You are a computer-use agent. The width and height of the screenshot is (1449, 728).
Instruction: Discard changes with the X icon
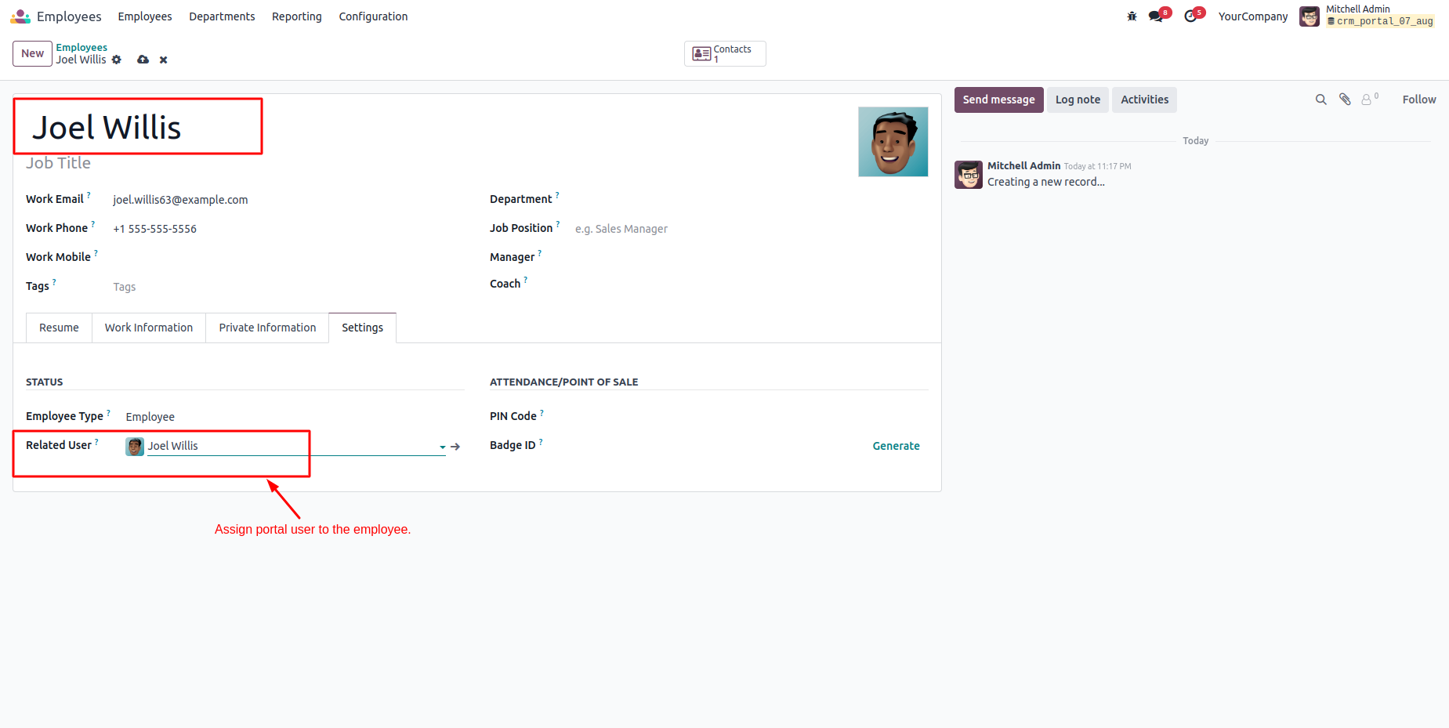coord(163,60)
